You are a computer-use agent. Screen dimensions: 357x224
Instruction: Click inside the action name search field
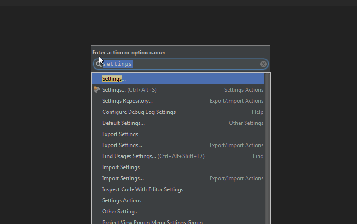click(181, 64)
